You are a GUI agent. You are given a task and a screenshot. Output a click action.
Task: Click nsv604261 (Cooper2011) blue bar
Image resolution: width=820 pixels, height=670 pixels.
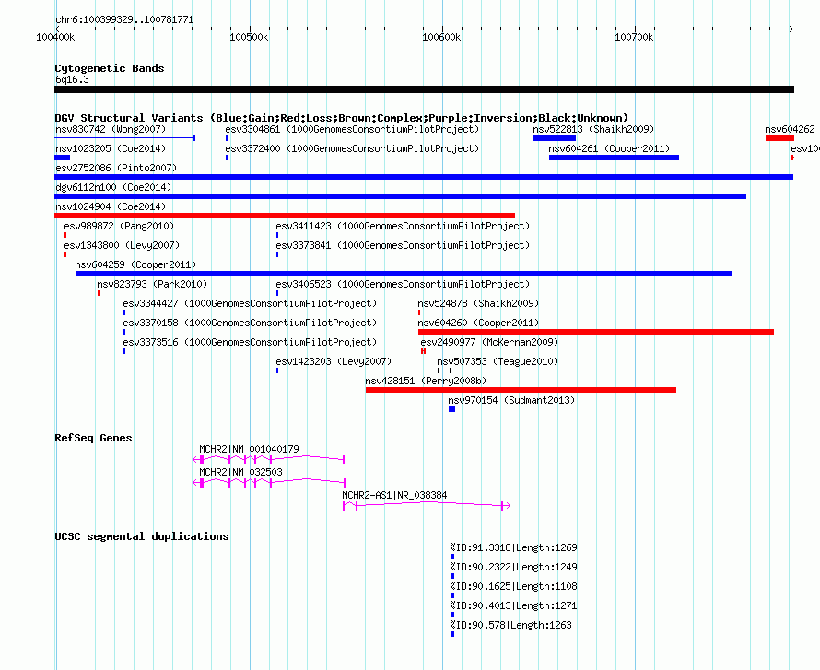pos(614,158)
